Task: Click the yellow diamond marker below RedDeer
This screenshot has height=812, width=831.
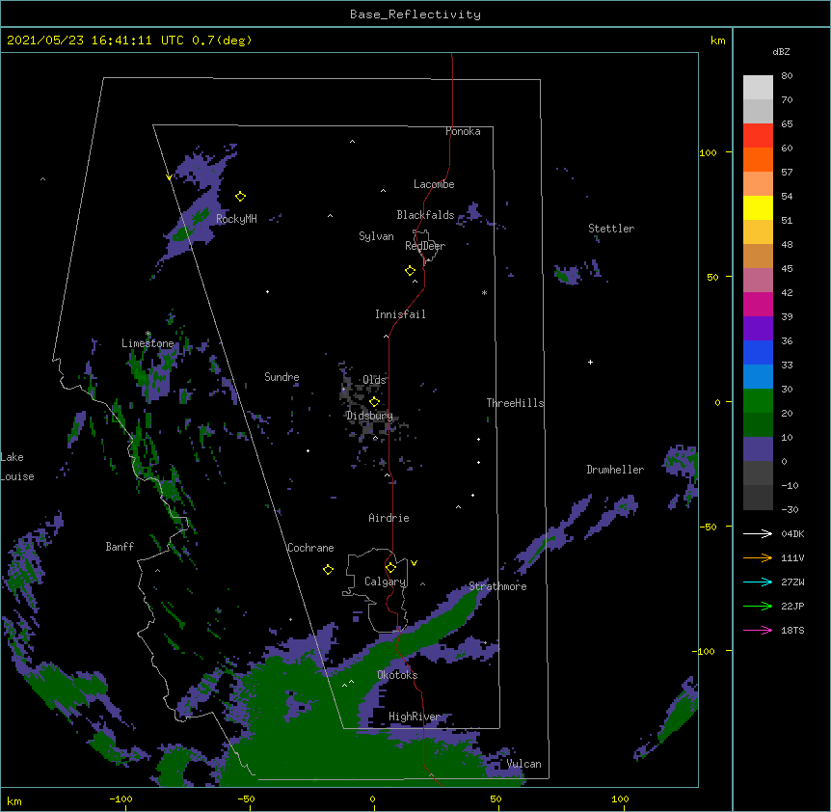Action: tap(410, 271)
